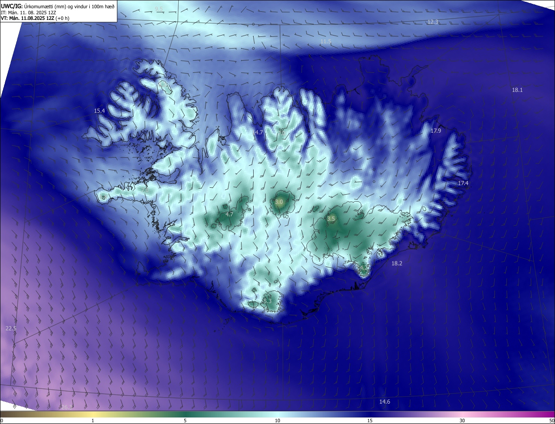Click the 18.2 value off the southeast coast
555x424 pixels.
[x=397, y=263]
